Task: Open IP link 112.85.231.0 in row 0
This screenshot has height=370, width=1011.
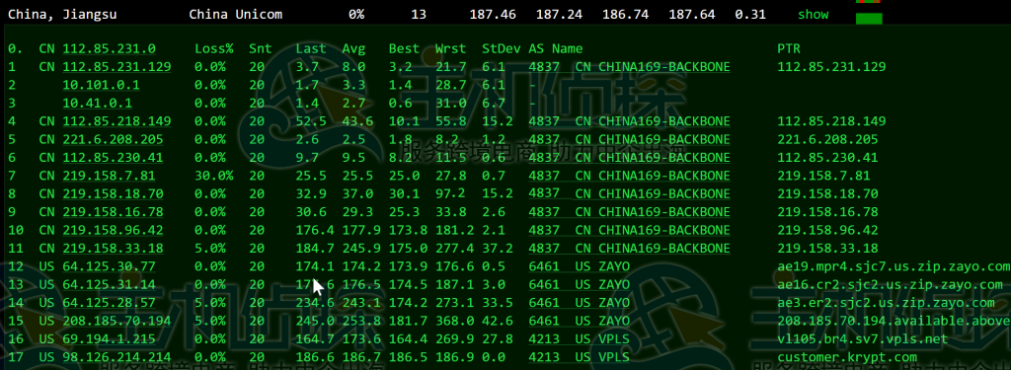Action: tap(109, 48)
